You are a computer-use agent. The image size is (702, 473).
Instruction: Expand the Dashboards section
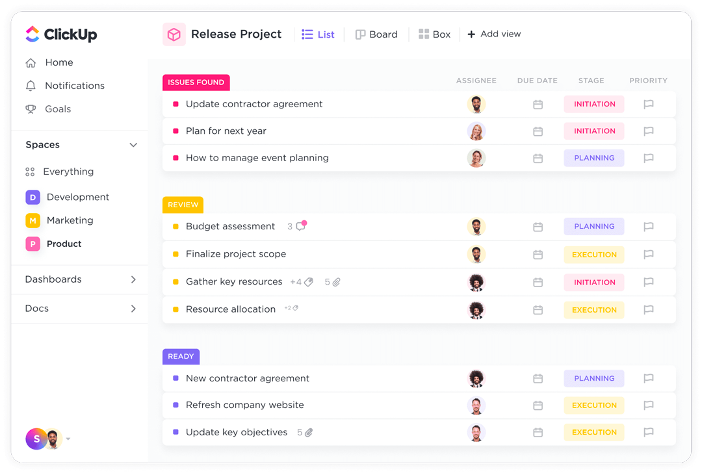click(x=133, y=279)
